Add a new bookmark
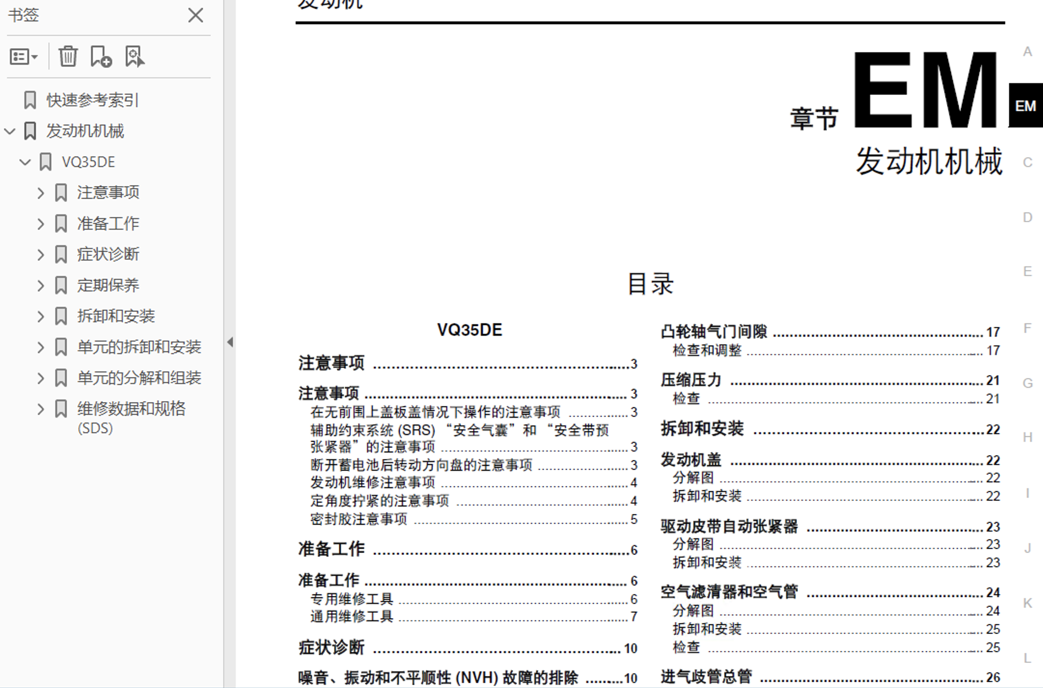Screen dimensions: 1043x688 (101, 56)
